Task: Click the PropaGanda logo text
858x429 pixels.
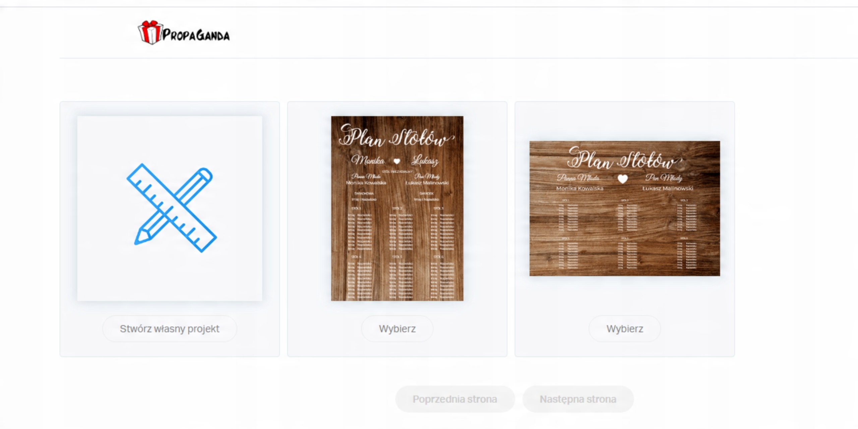Action: [x=196, y=35]
